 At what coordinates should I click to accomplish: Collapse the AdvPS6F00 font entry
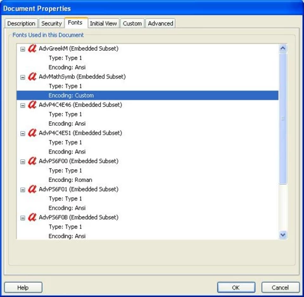point(23,162)
